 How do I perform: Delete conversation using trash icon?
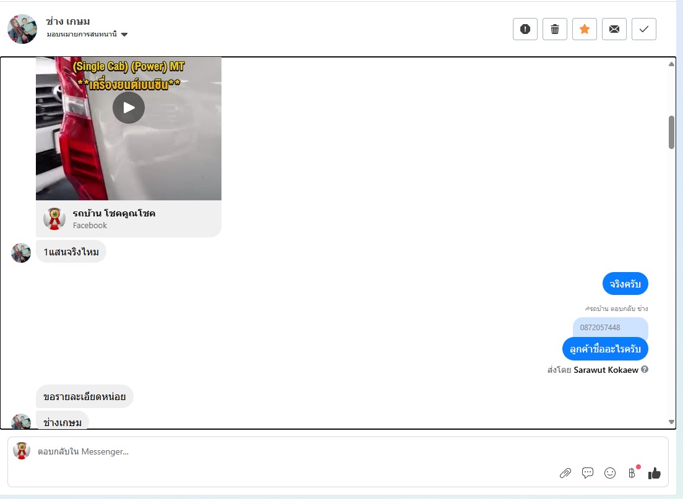coord(554,29)
